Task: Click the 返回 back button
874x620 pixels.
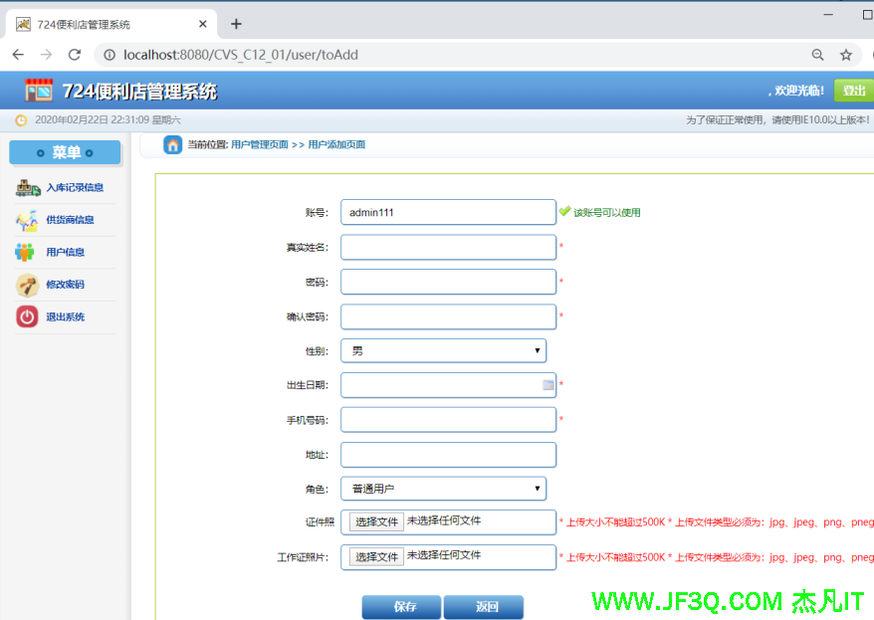Action: click(484, 606)
